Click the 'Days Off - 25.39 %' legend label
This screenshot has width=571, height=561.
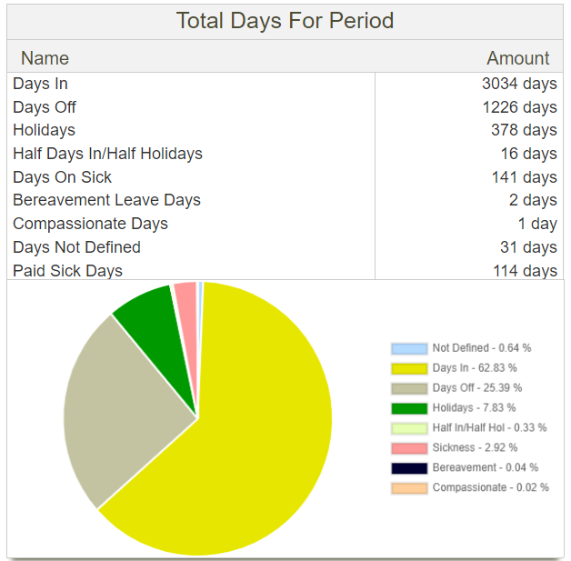click(x=476, y=388)
